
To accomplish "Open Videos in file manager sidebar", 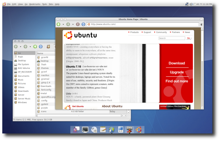I will (25, 87).
